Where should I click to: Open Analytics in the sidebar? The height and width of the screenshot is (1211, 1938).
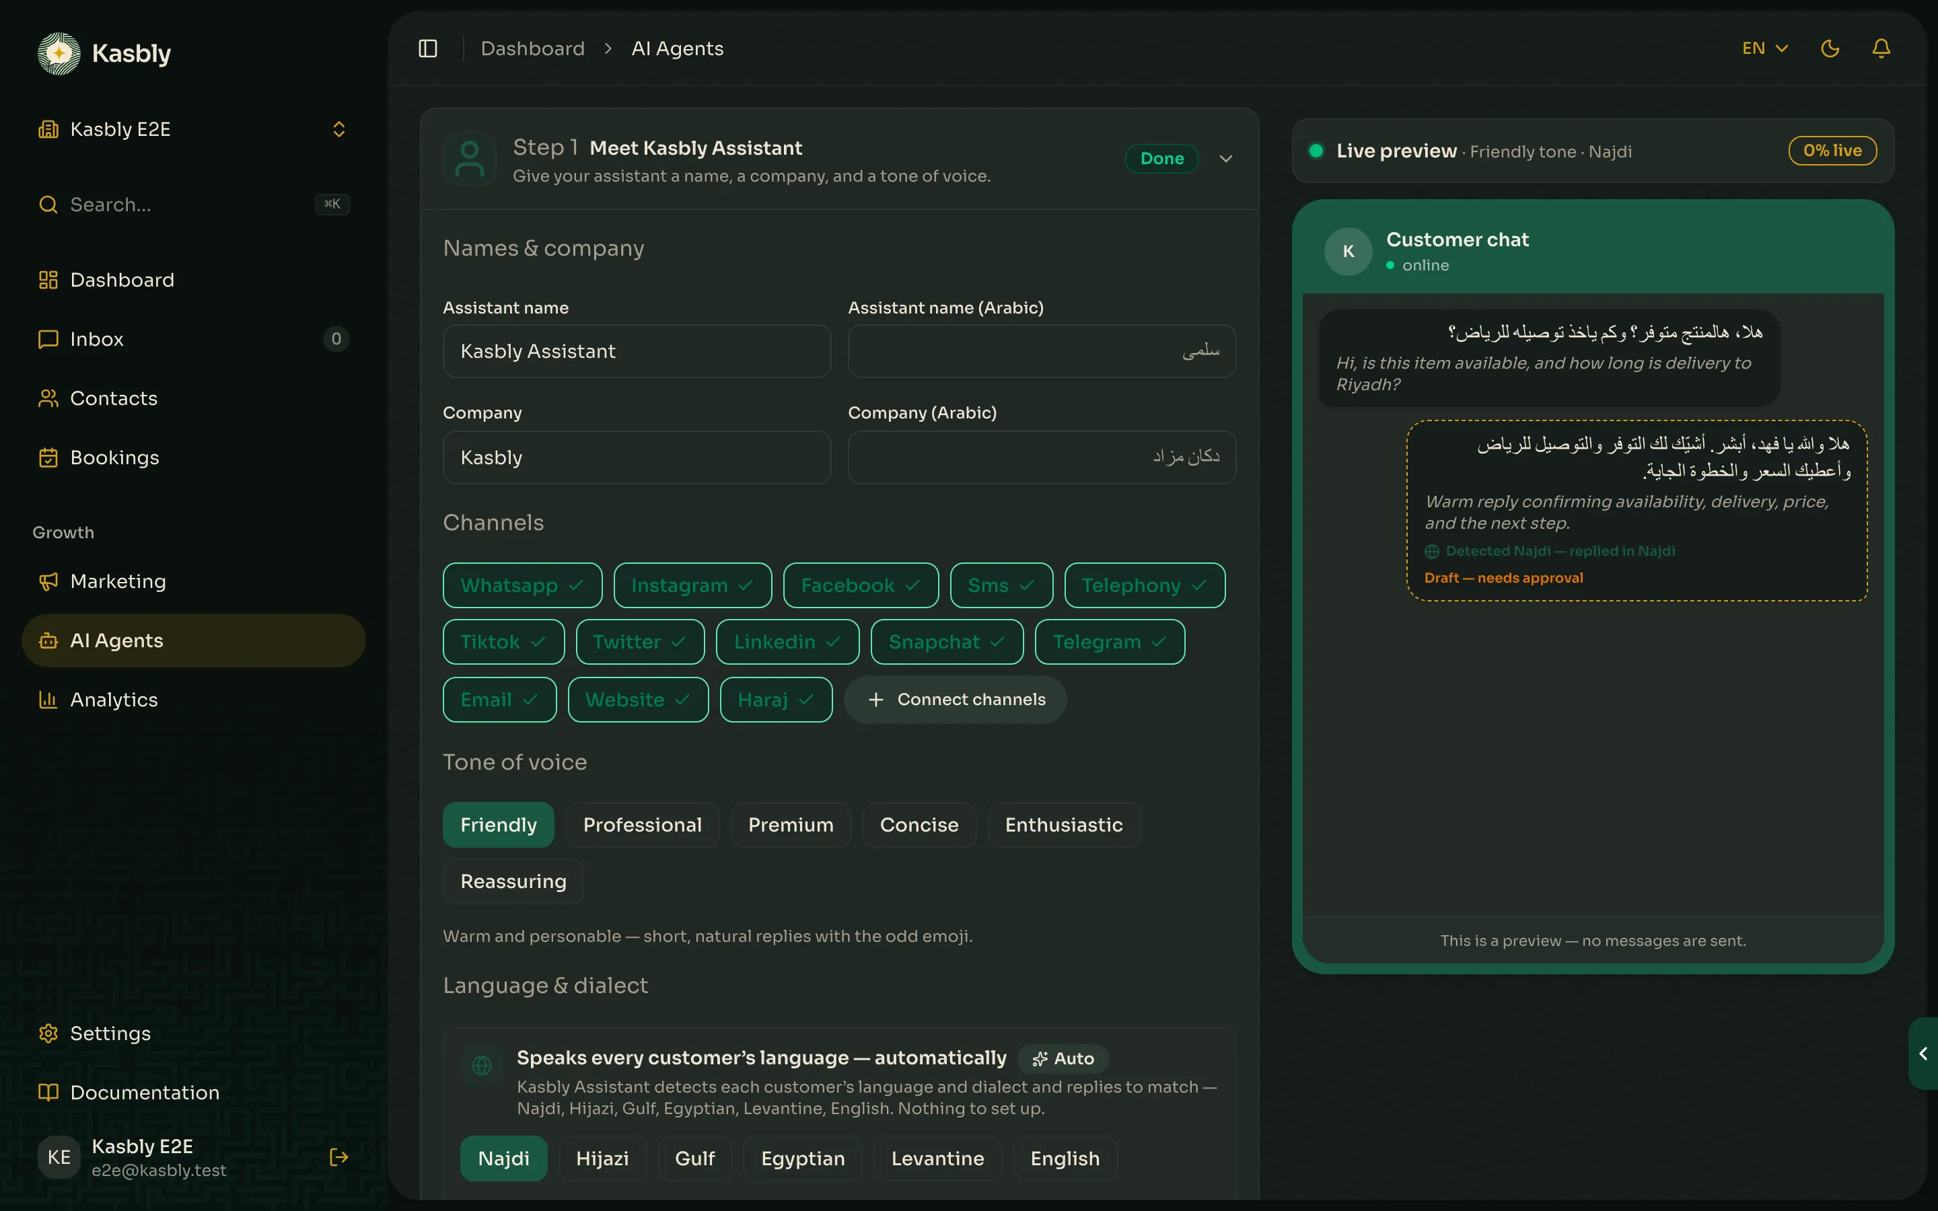193,699
